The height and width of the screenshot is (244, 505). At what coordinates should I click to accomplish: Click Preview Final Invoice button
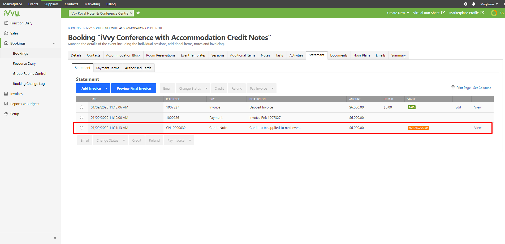[134, 88]
